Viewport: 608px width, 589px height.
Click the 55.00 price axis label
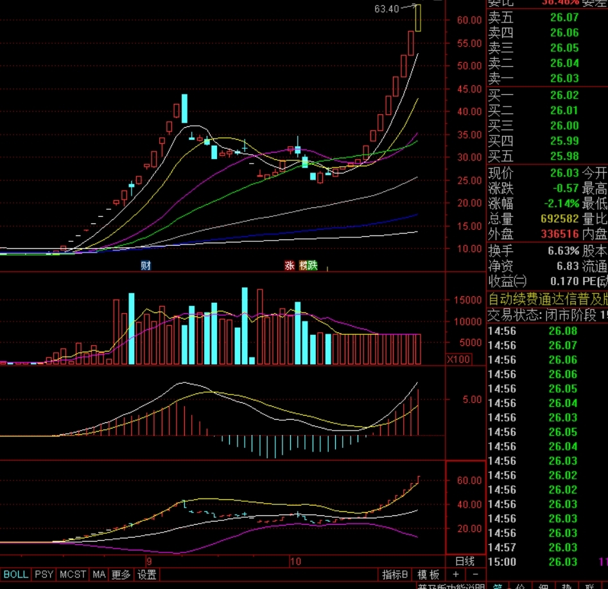pyautogui.click(x=469, y=43)
